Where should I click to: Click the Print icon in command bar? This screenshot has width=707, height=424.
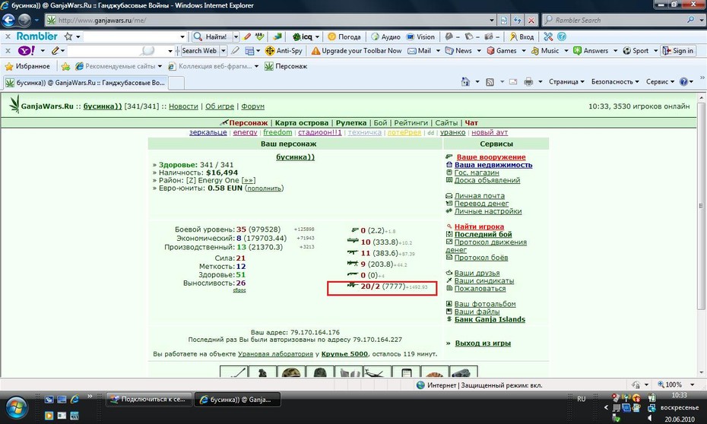pyautogui.click(x=528, y=81)
